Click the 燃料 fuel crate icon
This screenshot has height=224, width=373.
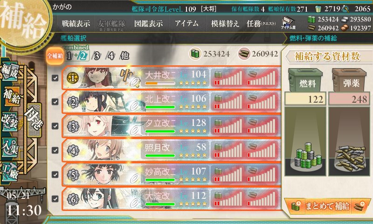tap(305, 80)
